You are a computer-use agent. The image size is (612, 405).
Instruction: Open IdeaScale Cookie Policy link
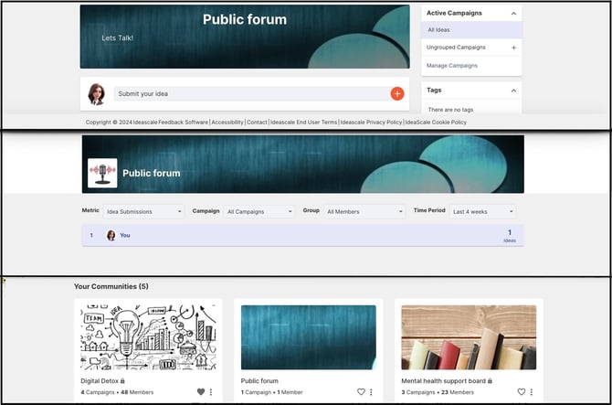coord(436,123)
